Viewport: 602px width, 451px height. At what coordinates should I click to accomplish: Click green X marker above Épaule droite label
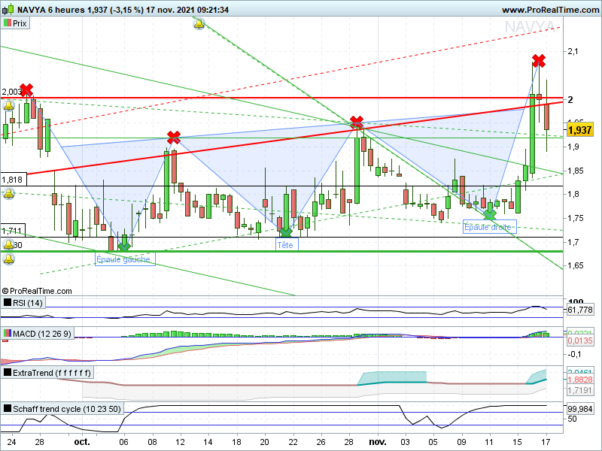490,214
